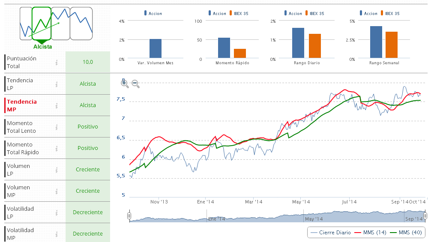The image size is (428, 242).
Task: Toggle Accion legend in Var. Volumen Mes chart
Action: coord(155,14)
